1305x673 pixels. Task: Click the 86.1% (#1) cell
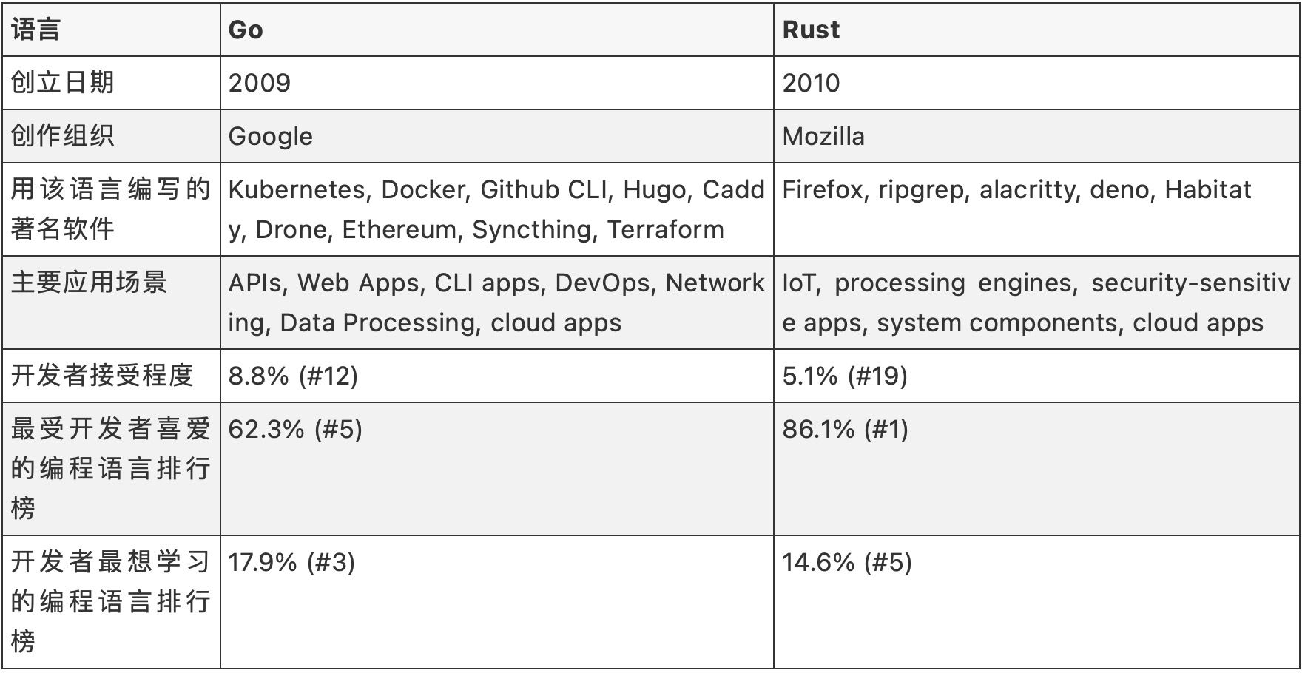pyautogui.click(x=846, y=429)
